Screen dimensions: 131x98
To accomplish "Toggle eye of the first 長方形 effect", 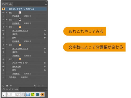I will [3, 34].
